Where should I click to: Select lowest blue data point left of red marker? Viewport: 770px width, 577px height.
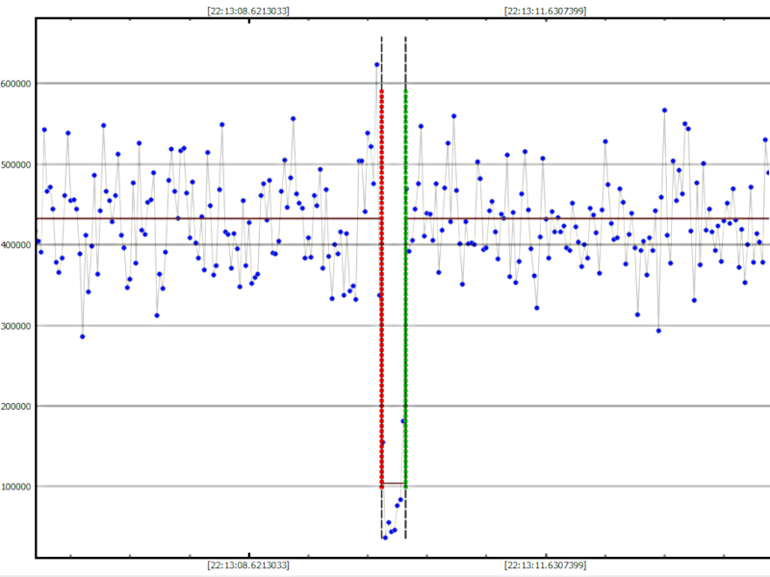(82, 337)
